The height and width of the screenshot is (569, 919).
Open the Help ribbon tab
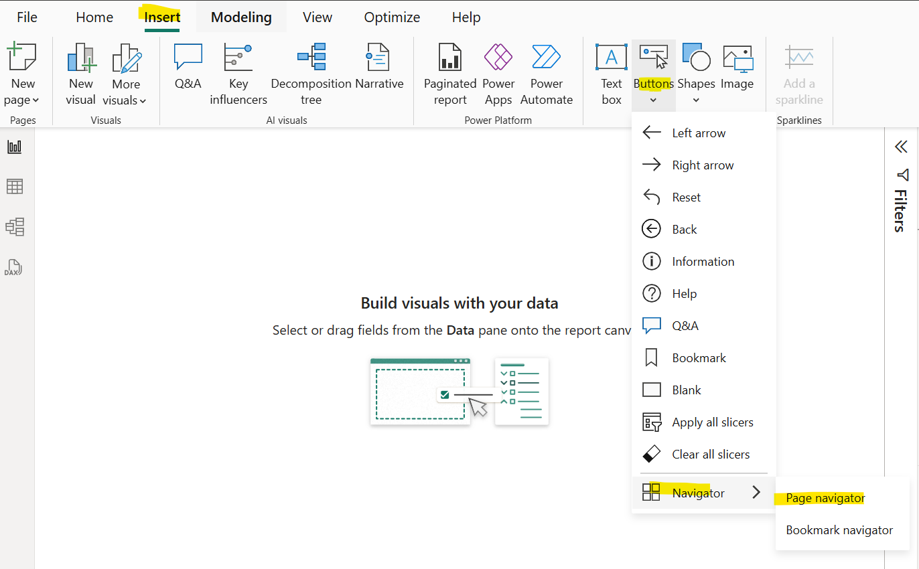(x=466, y=17)
